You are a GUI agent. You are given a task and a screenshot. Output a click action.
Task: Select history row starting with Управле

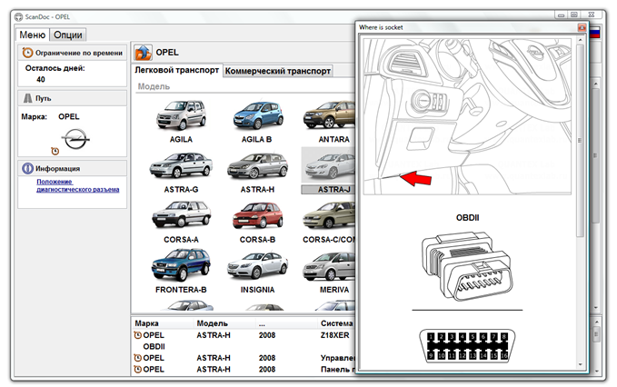244,358
